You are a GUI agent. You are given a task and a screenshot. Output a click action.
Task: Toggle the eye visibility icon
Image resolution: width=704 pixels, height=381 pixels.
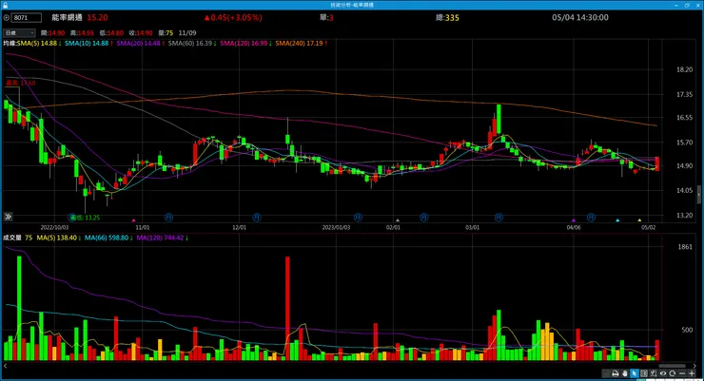[x=663, y=373]
